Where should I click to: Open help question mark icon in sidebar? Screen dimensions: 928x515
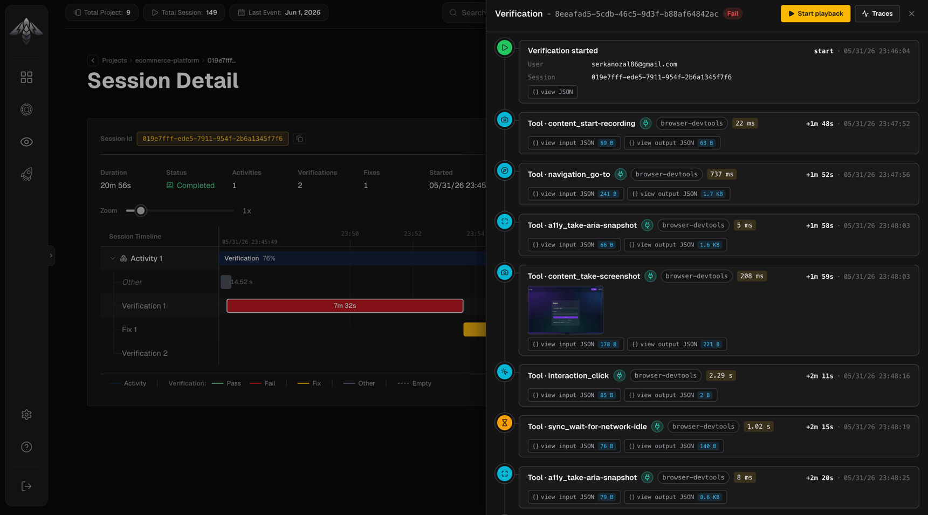(26, 447)
